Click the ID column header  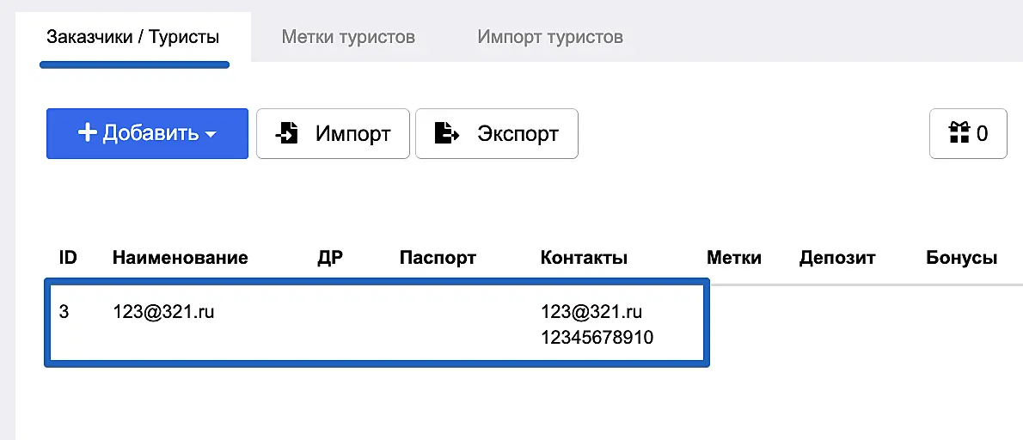pos(68,258)
